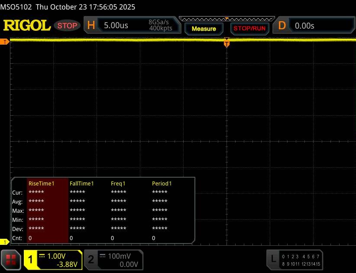Open the 400kpts memory depth setting
Screen dimensions: 356x273
tap(160, 29)
